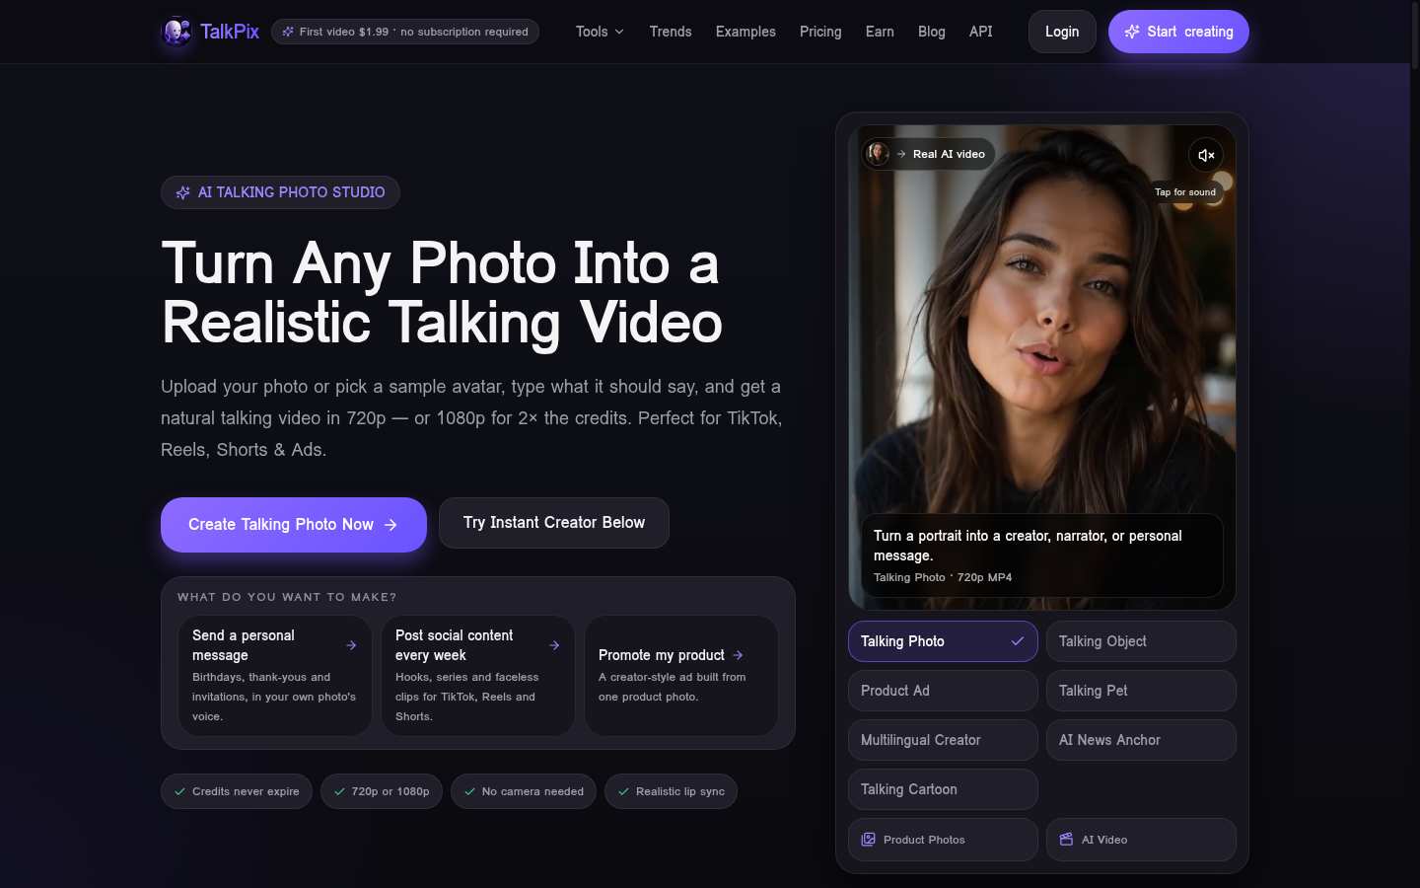Screen dimensions: 1420x888
Task: Select the Multilingual Creator option
Action: tap(943, 740)
